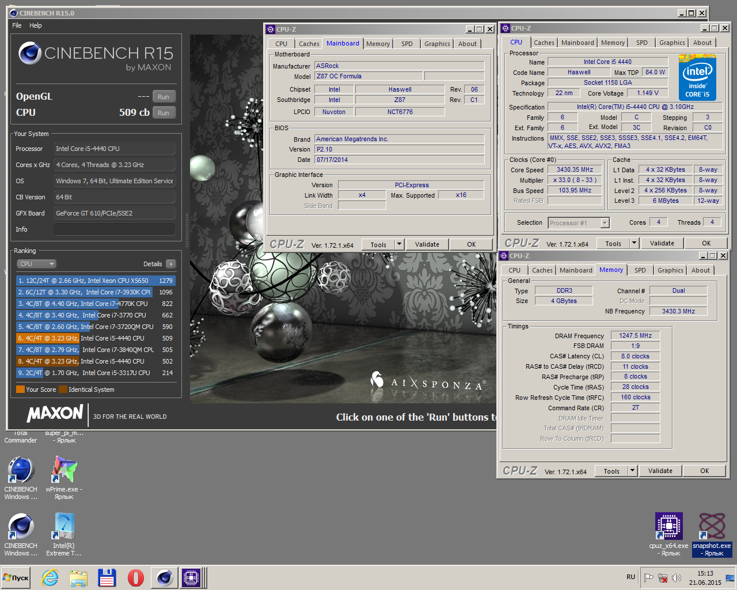
Task: Open the Intel(R) Extreme Tuning desktop icon
Action: point(64,534)
